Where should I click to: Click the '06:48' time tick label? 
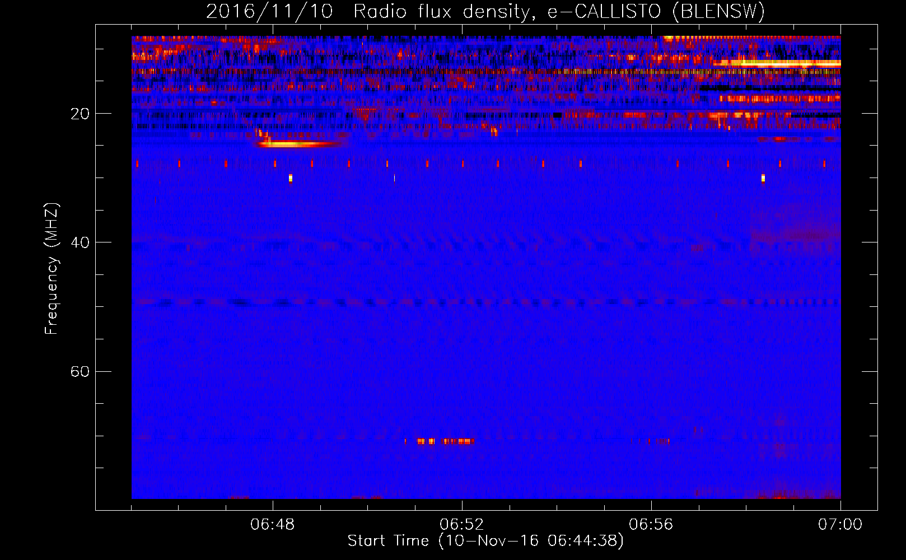[273, 525]
